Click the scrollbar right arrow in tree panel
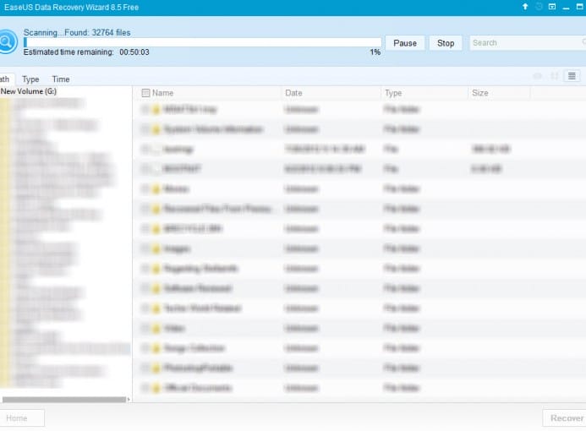Image resolution: width=586 pixels, height=431 pixels. [x=129, y=400]
